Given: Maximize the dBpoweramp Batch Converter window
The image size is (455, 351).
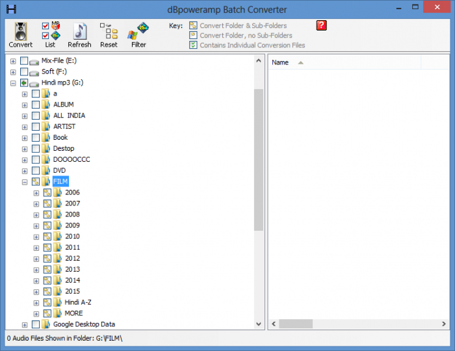Looking at the screenshot, I should click(415, 7).
